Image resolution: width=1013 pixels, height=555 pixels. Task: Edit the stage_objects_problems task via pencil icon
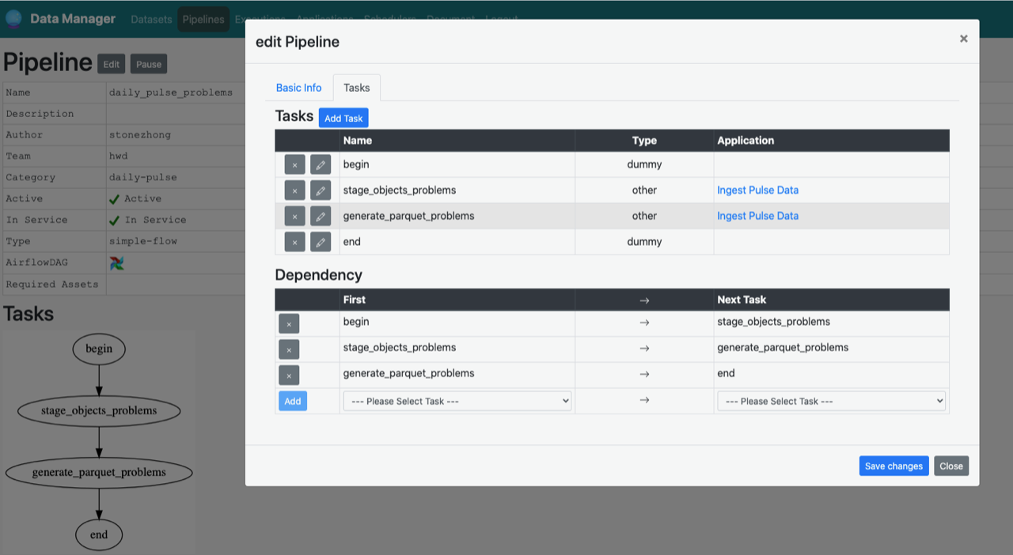coord(321,190)
